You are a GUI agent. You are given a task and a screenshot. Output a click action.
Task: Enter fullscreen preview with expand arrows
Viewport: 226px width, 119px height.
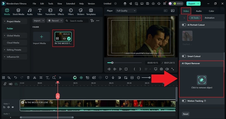click(173, 69)
